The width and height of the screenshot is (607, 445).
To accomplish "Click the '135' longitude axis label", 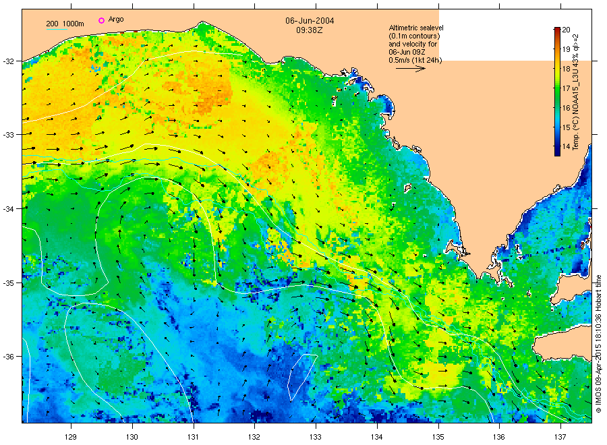I will 438,437.
